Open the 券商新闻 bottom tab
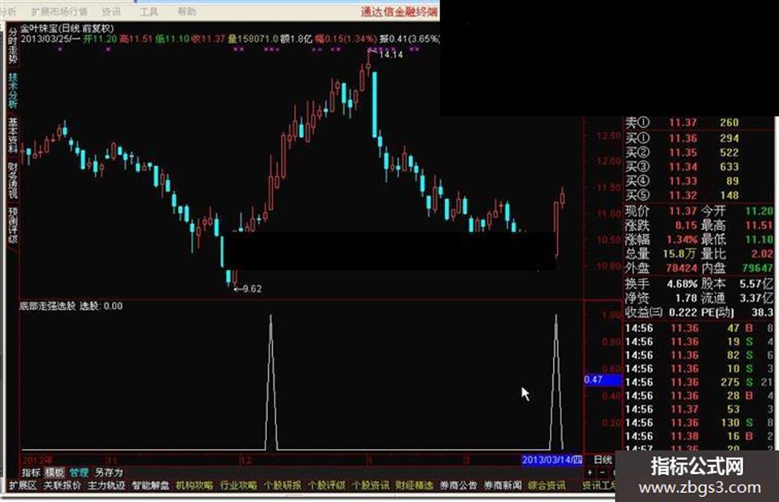This screenshot has width=779, height=502. click(503, 485)
